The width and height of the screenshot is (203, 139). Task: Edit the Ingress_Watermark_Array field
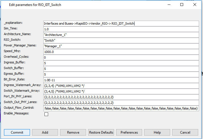pos(121,86)
